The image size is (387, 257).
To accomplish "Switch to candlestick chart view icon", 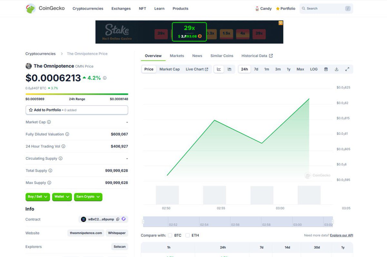I will point(230,69).
